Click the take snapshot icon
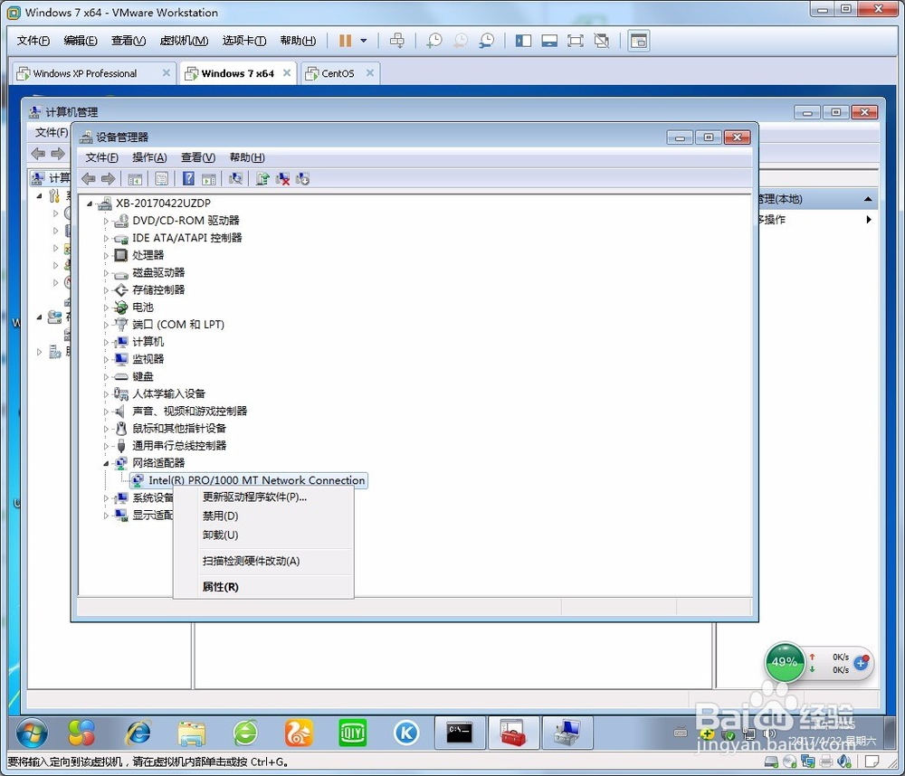This screenshot has width=905, height=776. (x=434, y=41)
